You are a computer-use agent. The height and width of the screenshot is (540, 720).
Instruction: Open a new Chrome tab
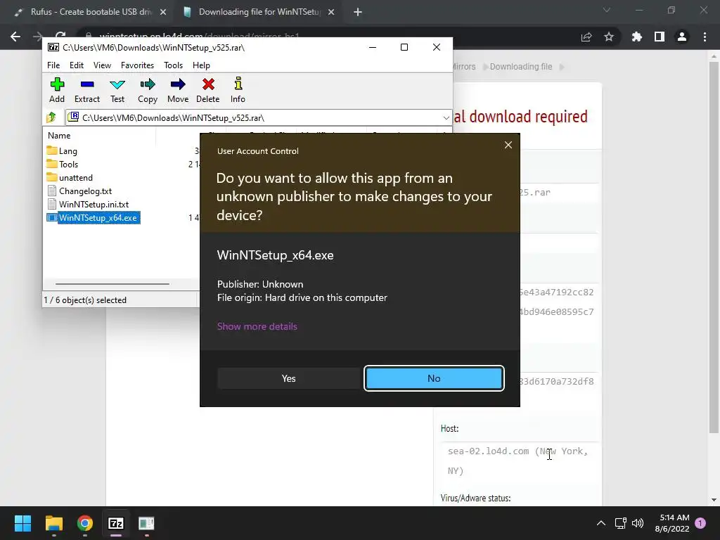358,13
